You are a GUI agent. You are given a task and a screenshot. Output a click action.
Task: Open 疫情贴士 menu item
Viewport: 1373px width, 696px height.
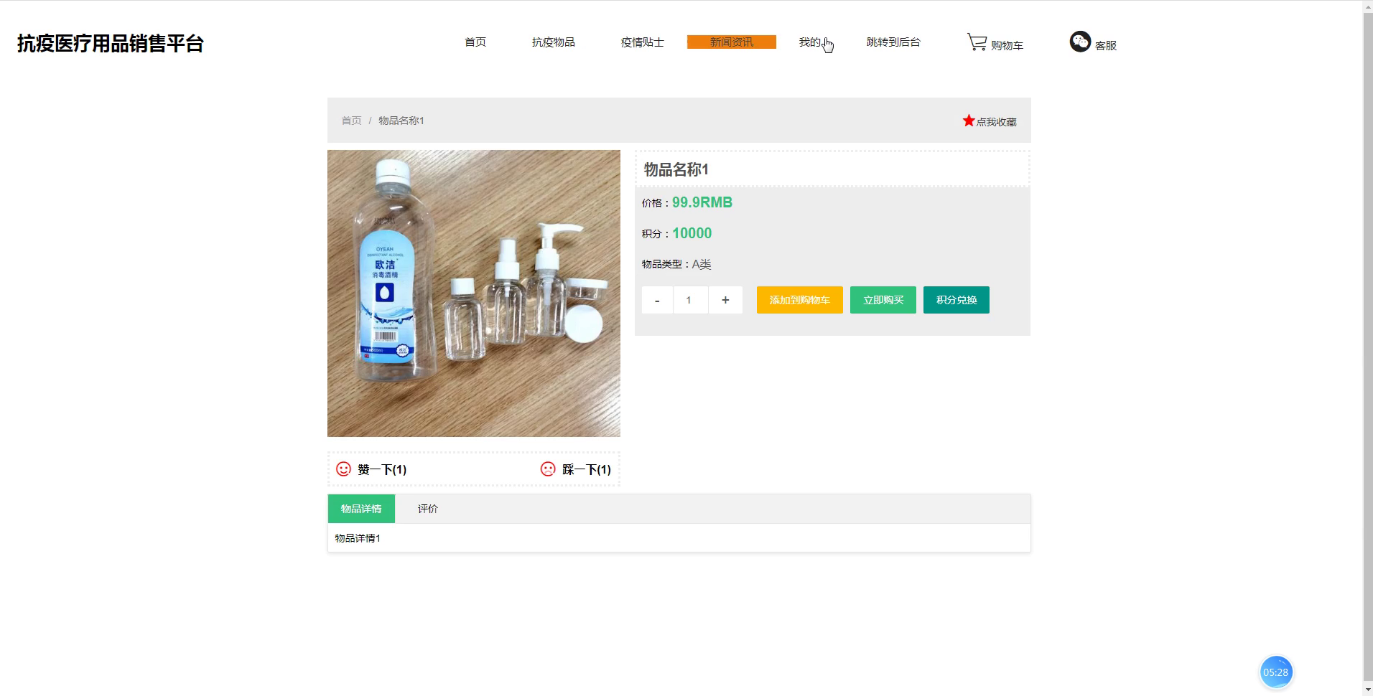(643, 42)
